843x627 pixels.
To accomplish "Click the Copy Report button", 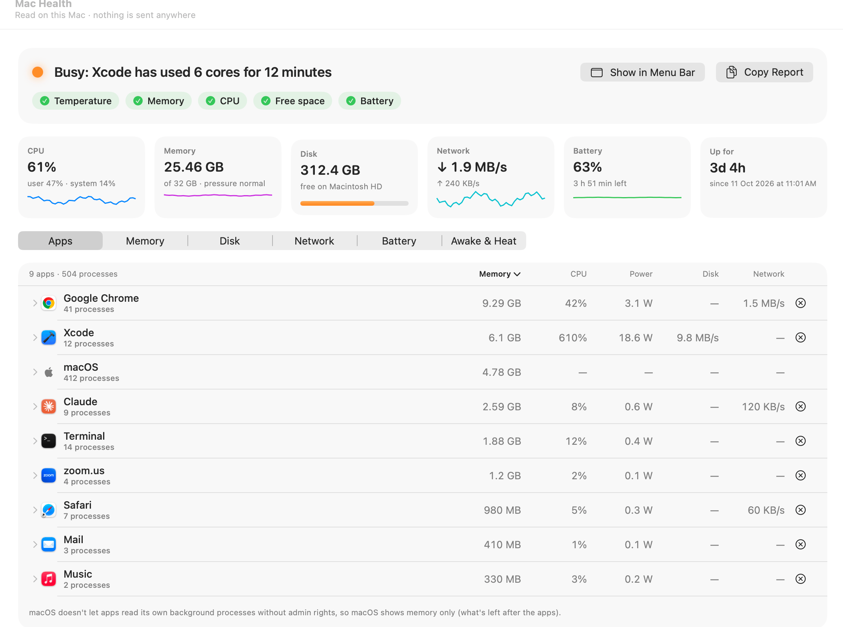I will pos(764,72).
